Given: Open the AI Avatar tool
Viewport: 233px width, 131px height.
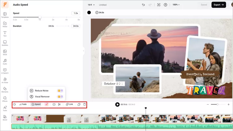Looking at the screenshot, I should point(5,80).
